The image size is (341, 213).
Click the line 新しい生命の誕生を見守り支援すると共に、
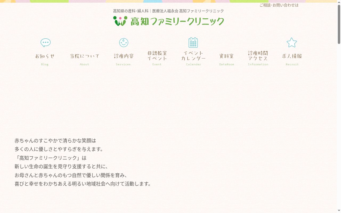(62, 166)
